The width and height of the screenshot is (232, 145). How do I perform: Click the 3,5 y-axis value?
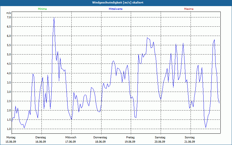click(x=9, y=83)
